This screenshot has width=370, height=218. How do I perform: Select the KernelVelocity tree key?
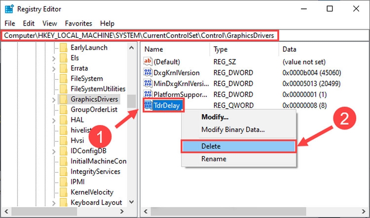pos(92,192)
